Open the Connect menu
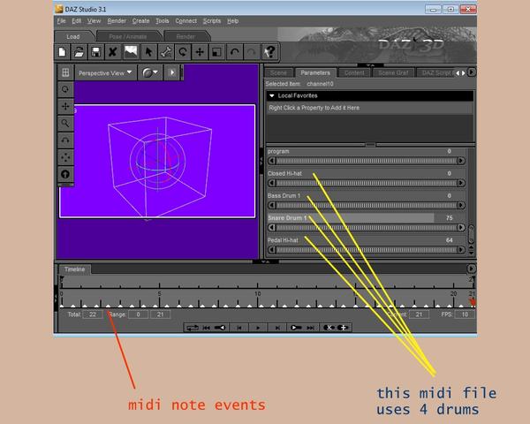This screenshot has width=530, height=424. (185, 21)
